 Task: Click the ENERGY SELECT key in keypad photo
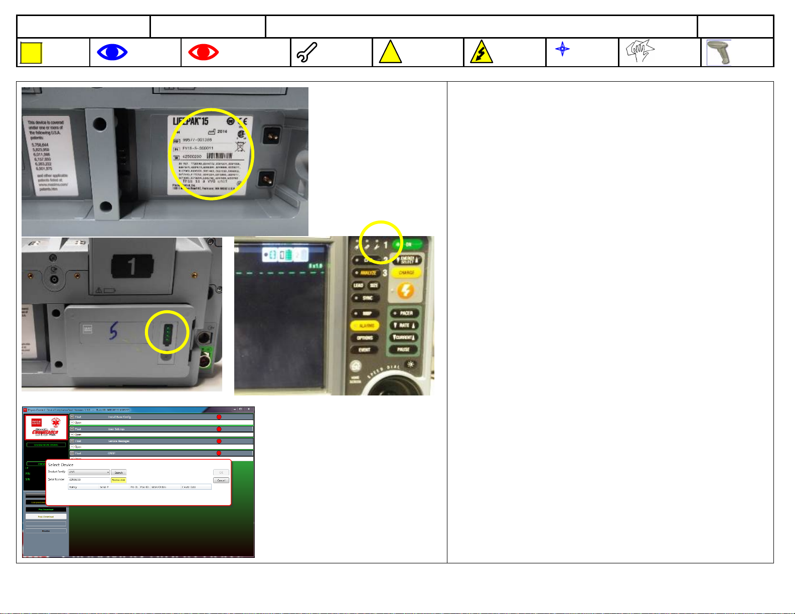[x=407, y=260]
